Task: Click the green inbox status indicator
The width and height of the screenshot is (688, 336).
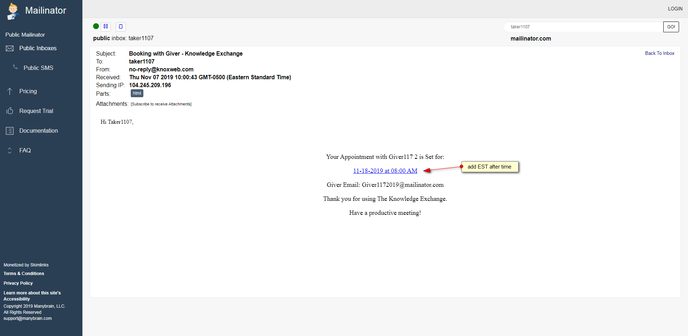Action: [96, 26]
